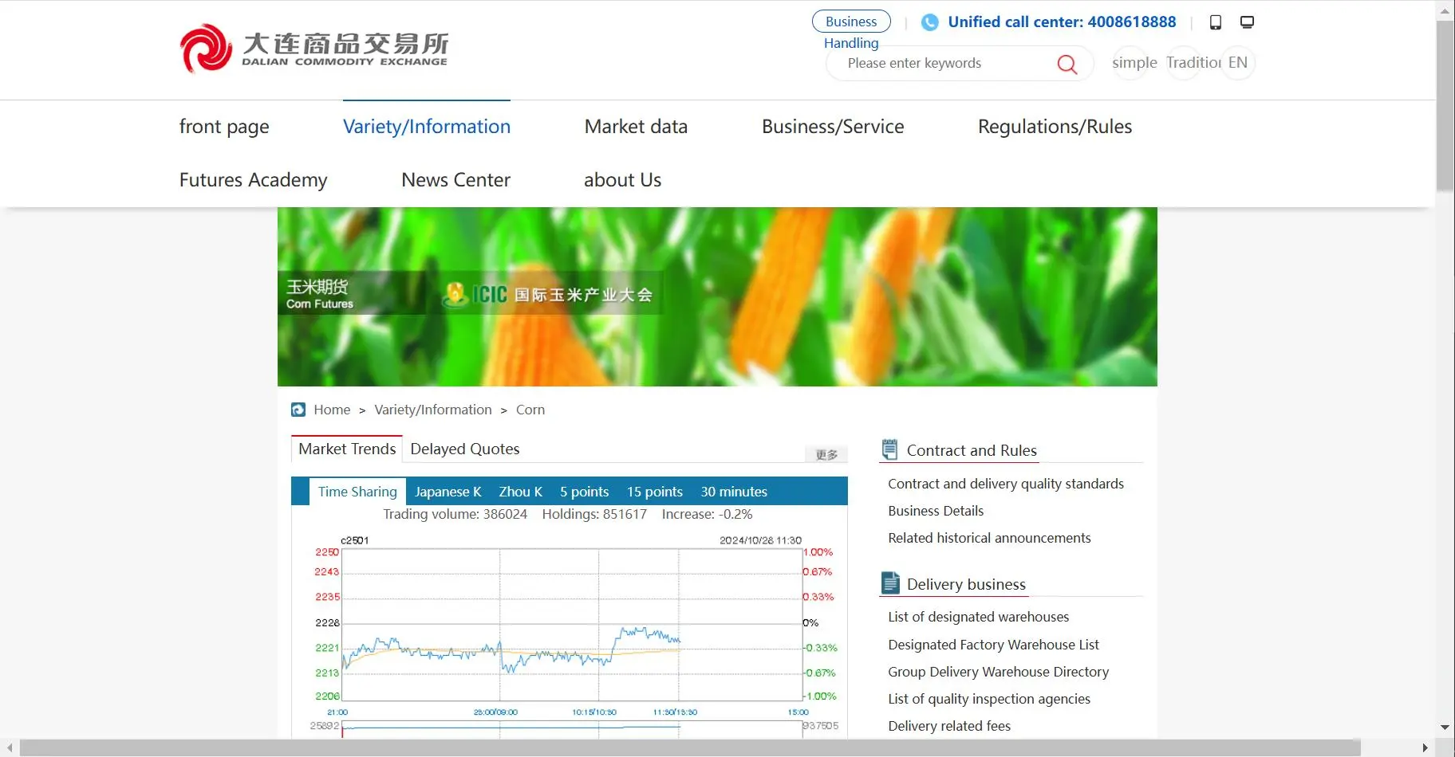Select the 30 minutes chart tab
The image size is (1455, 757).
tap(734, 492)
